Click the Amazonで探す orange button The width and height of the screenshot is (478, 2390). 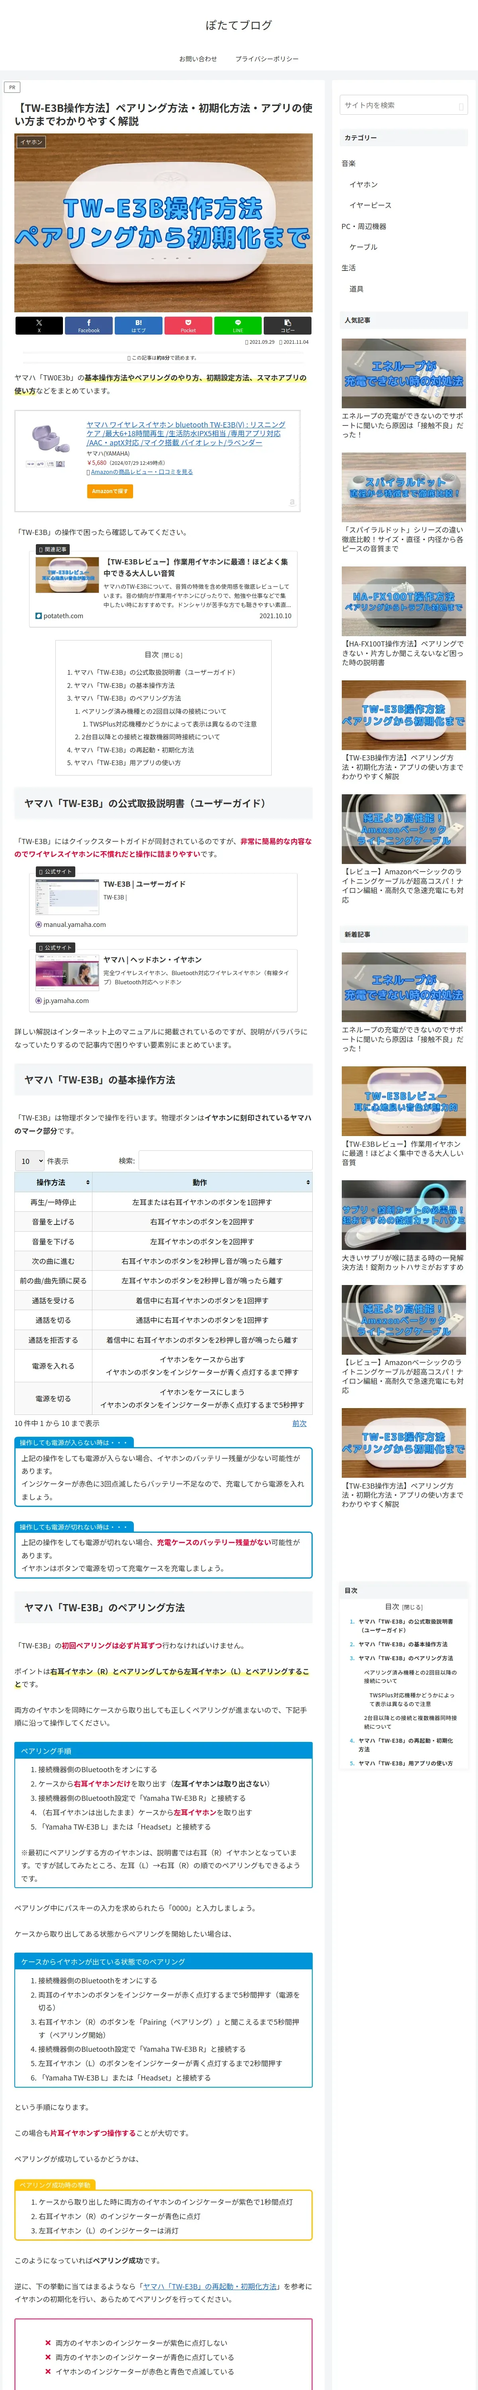click(110, 491)
